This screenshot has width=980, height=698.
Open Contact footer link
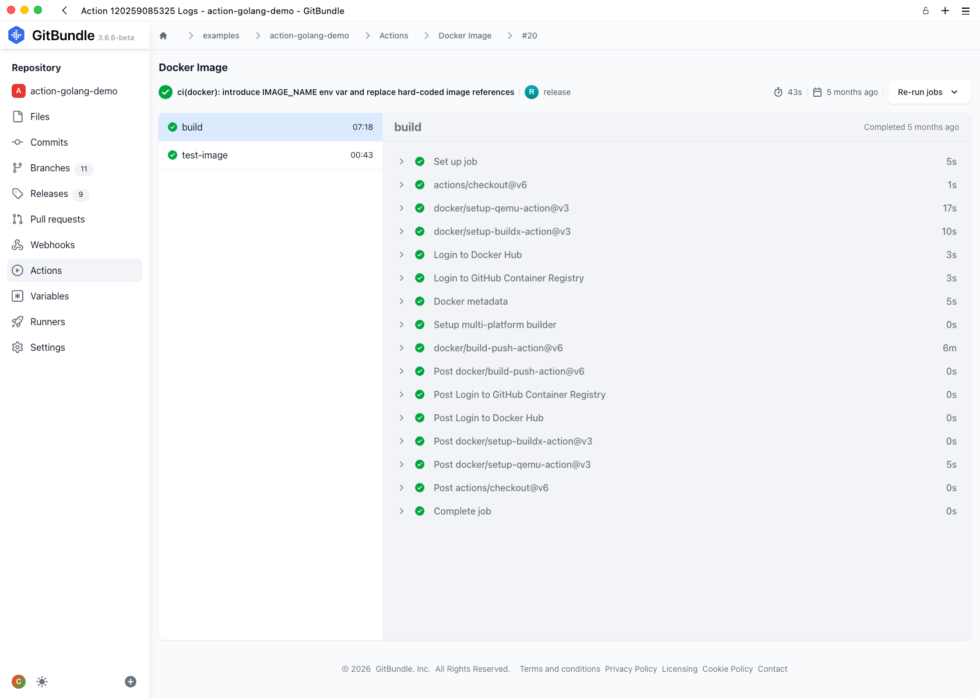click(772, 669)
